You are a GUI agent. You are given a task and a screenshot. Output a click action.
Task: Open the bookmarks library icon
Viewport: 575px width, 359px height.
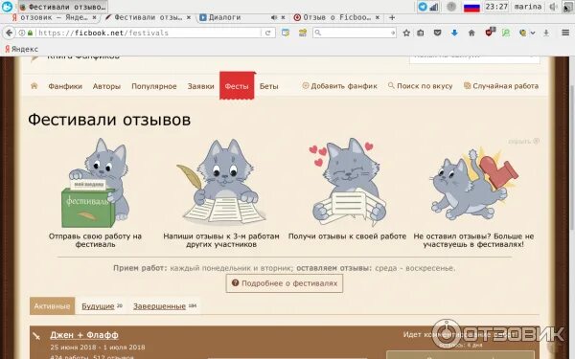(x=421, y=33)
